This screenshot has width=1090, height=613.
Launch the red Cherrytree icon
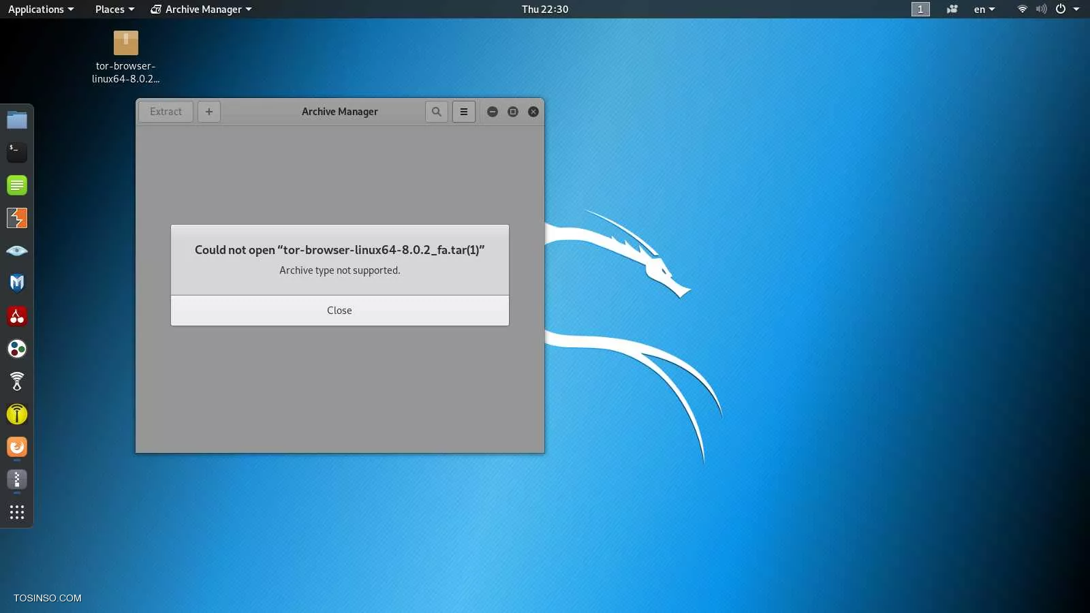tap(17, 316)
